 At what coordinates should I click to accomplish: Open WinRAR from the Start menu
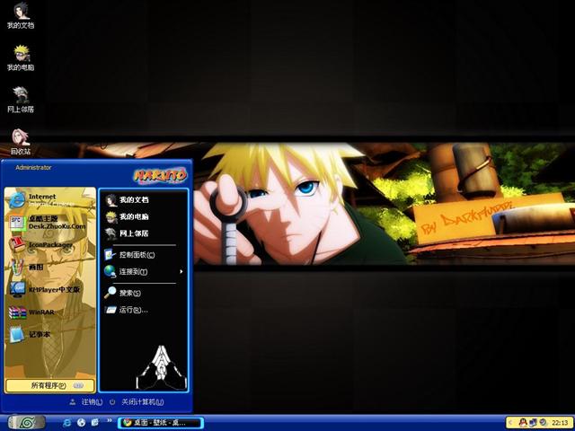(50, 312)
